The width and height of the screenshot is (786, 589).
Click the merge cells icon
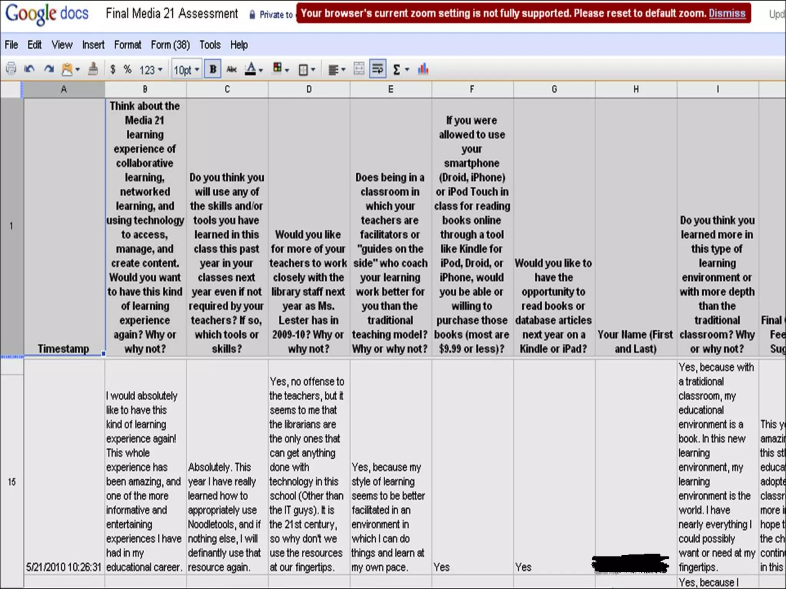(x=359, y=69)
